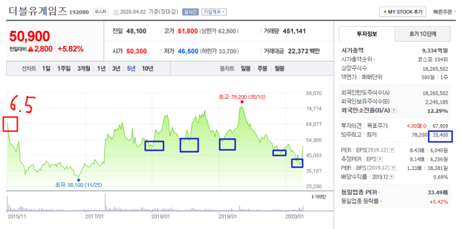Click help icon after PBR BPS(2019.12)
The height and width of the screenshot is (229, 461).
[x=393, y=168]
